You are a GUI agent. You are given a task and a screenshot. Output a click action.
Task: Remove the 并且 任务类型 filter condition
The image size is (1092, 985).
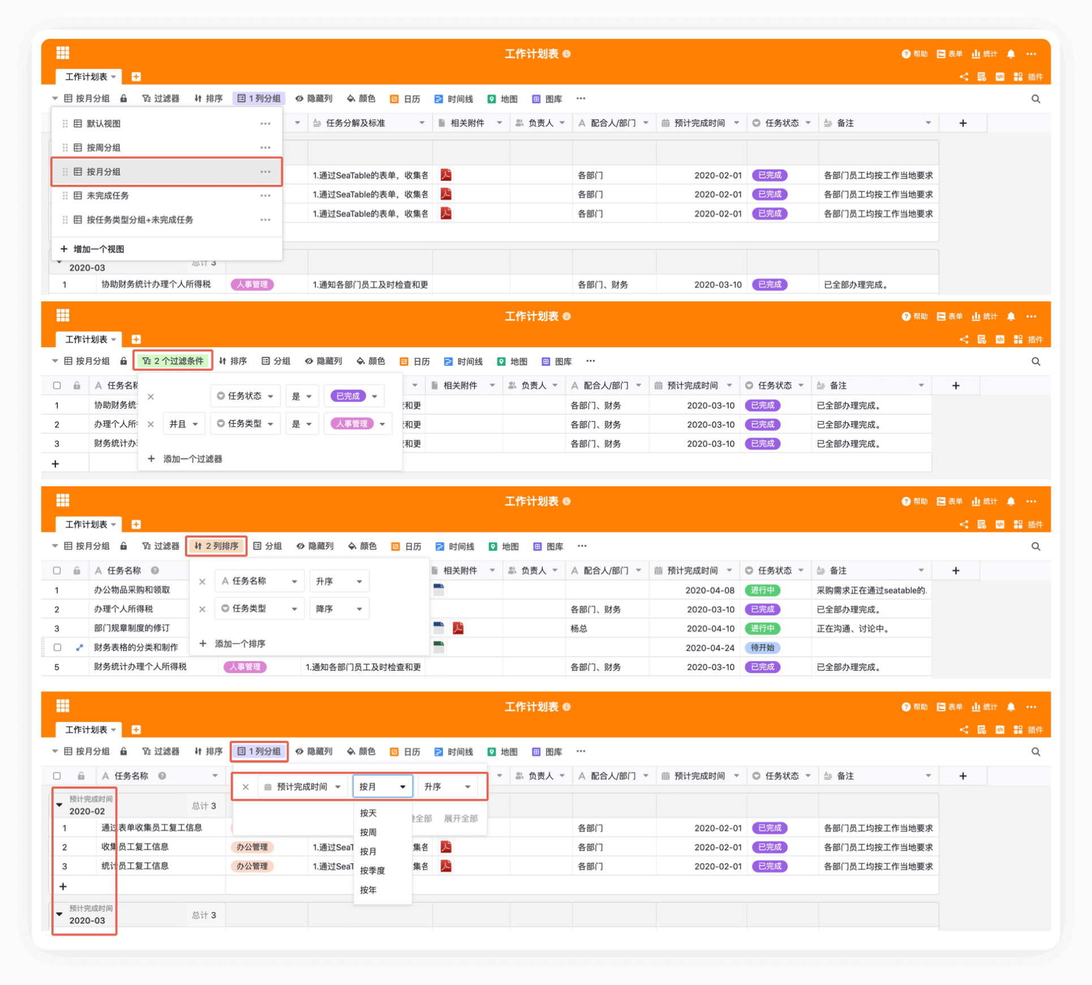[x=151, y=424]
